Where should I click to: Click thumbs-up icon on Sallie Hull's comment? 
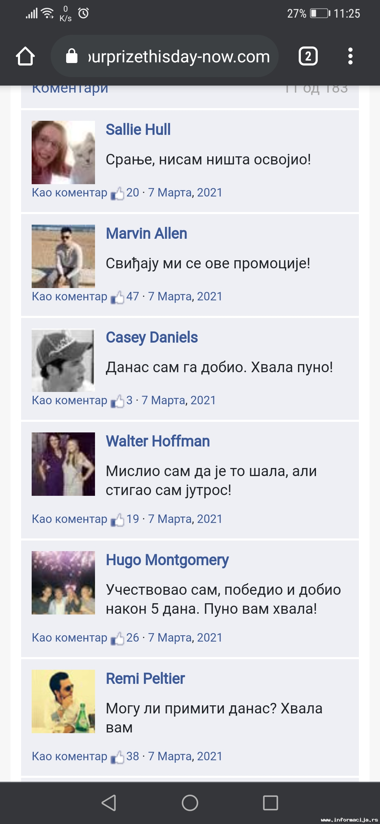(117, 193)
